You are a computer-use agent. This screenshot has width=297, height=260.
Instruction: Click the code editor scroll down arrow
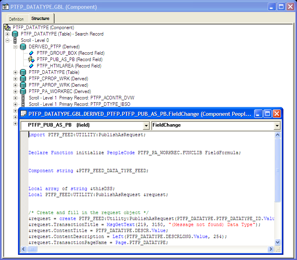pyautogui.click(x=277, y=242)
